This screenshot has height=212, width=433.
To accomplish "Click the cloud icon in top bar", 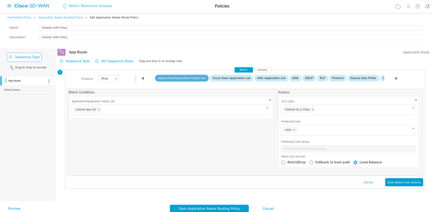I will tap(397, 6).
